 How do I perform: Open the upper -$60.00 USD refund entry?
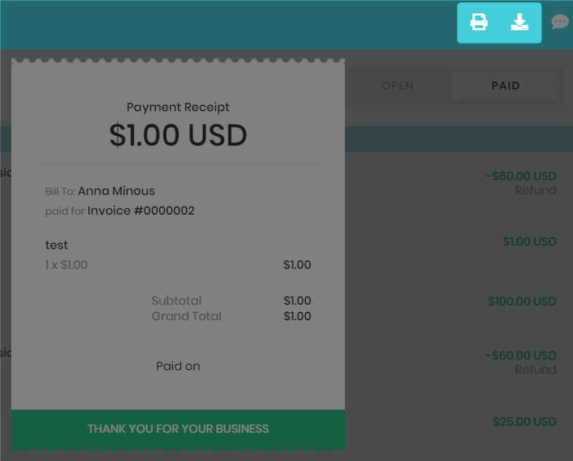point(521,176)
